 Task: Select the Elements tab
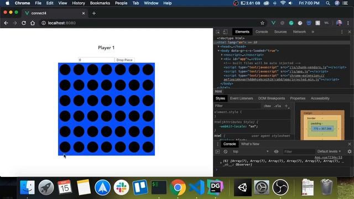[x=242, y=32]
